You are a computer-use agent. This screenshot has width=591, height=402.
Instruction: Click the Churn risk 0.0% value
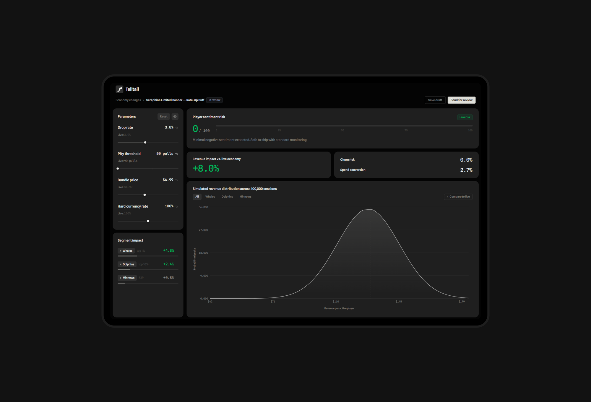tap(466, 160)
